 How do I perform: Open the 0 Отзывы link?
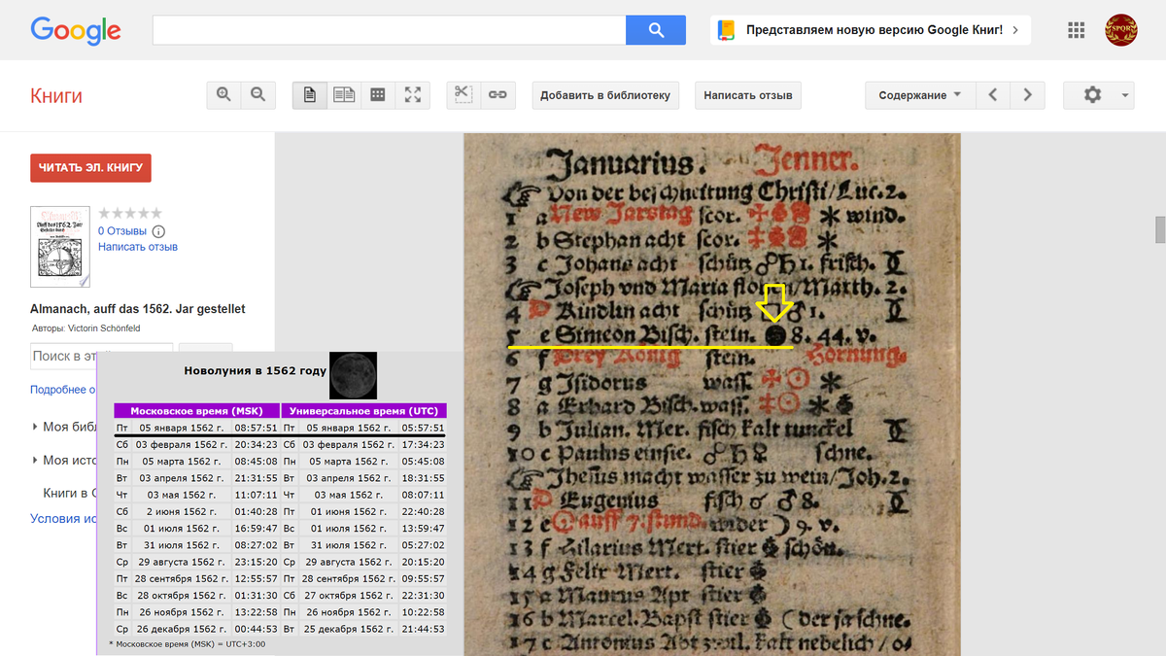[x=122, y=231]
